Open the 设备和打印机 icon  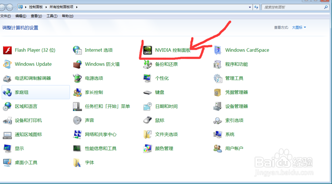pyautogui.click(x=7, y=121)
